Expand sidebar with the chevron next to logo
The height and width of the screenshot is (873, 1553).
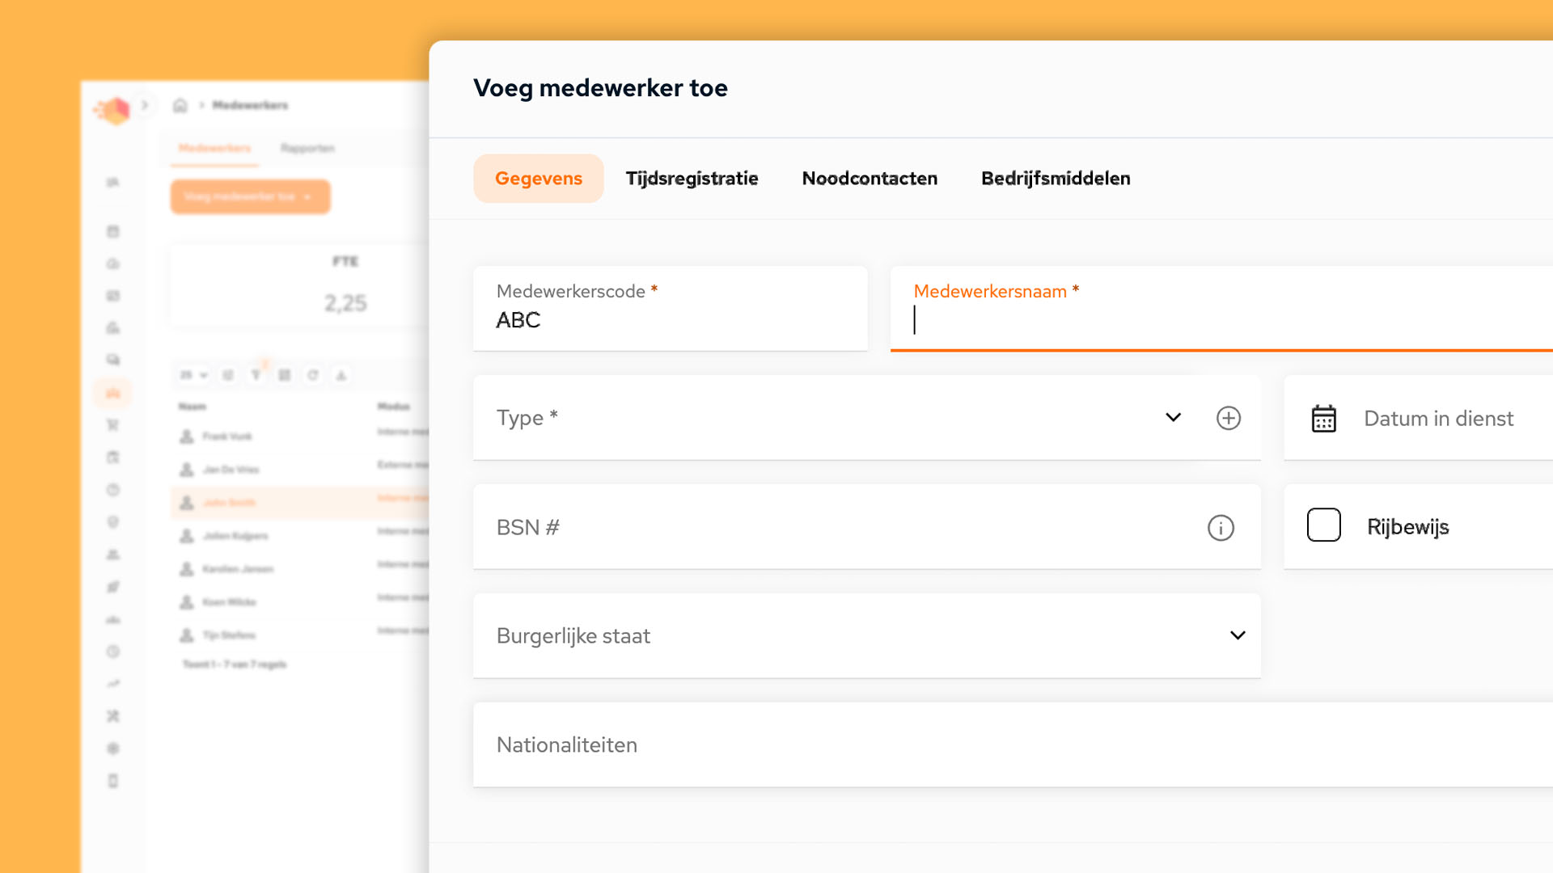tap(145, 105)
